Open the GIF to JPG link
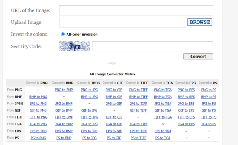The height and width of the screenshot is (145, 238). click(89, 110)
